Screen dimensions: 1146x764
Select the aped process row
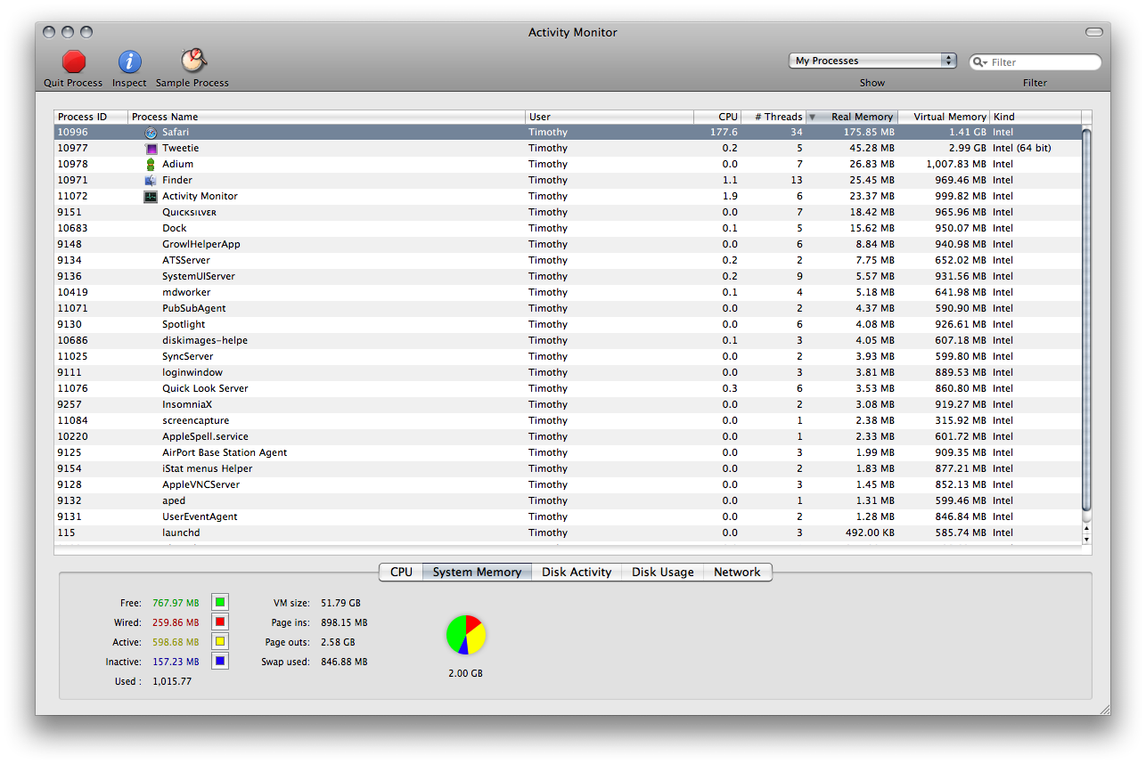567,500
